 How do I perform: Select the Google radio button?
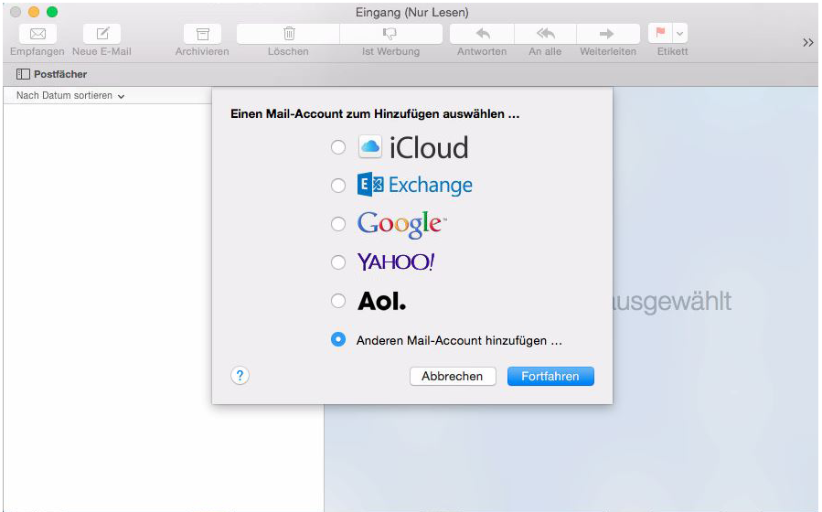(x=338, y=224)
